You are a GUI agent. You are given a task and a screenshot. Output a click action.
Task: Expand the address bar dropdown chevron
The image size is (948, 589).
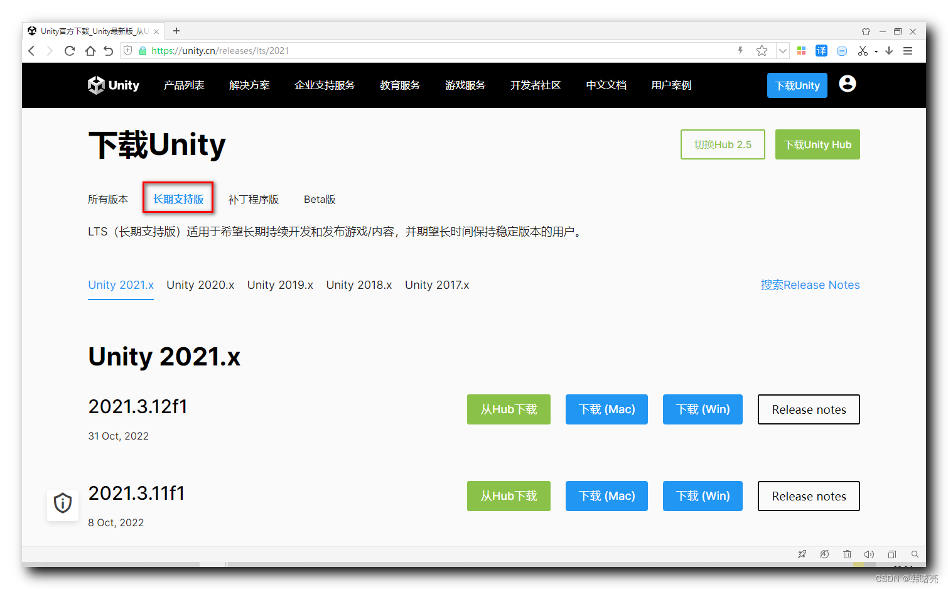pyautogui.click(x=783, y=51)
